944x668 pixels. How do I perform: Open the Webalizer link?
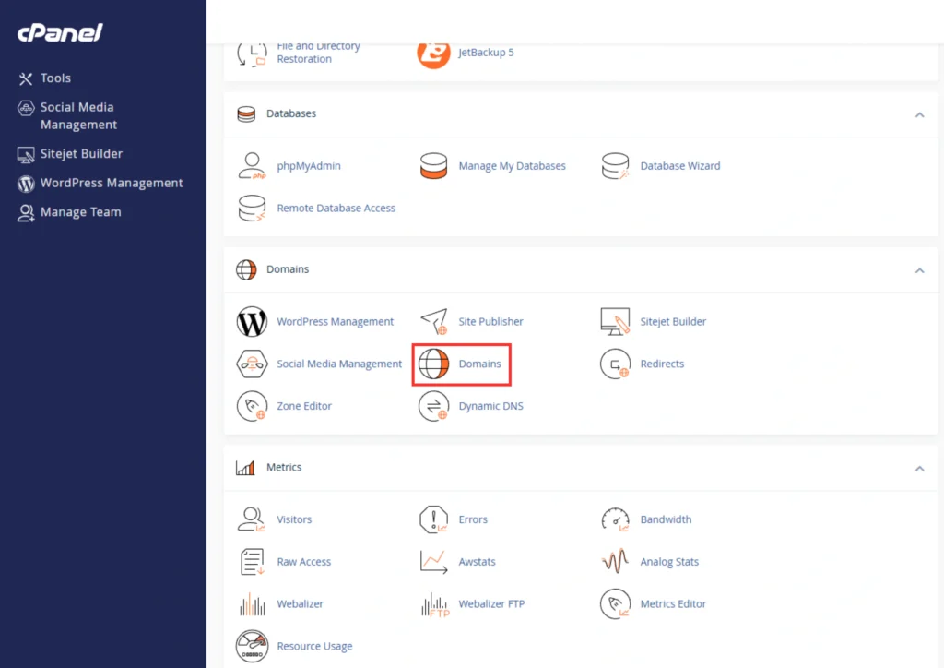(x=300, y=603)
